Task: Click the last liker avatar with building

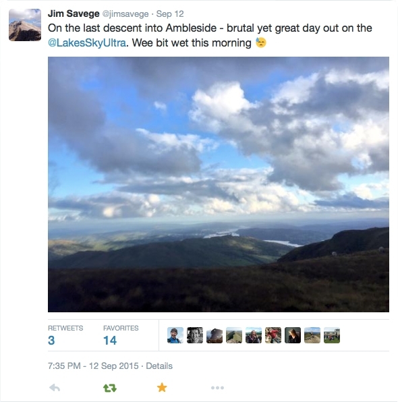Action: [332, 335]
